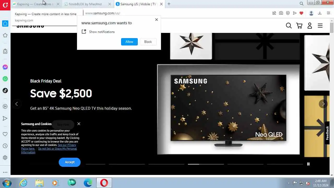The width and height of the screenshot is (334, 188).
Task: Block Samsung notifications
Action: coord(148,42)
